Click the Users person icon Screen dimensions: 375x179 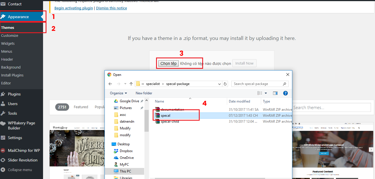[x=3, y=104]
